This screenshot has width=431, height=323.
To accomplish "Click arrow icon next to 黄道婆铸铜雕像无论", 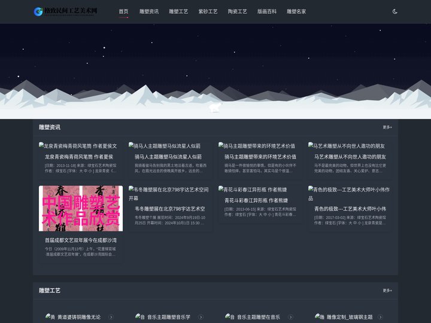I will (x=111, y=317).
